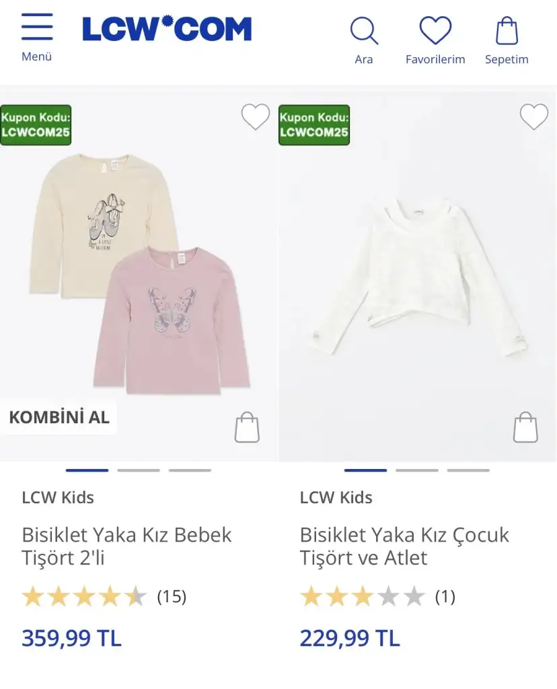Open Favorilerim heart icon in header
The height and width of the screenshot is (689, 557).
tap(435, 31)
